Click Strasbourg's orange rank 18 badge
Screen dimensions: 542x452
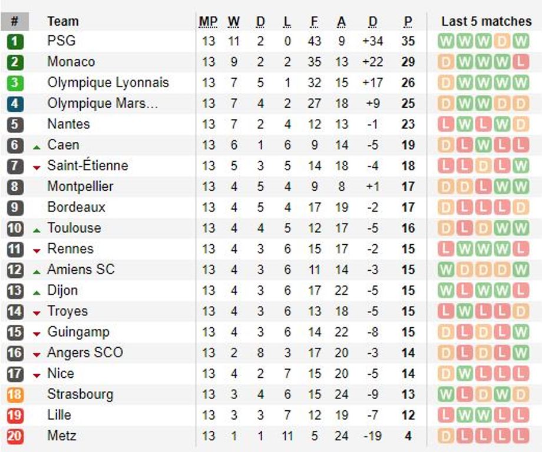click(15, 394)
